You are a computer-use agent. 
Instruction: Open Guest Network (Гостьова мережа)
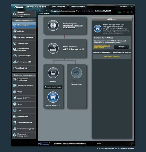(24, 37)
